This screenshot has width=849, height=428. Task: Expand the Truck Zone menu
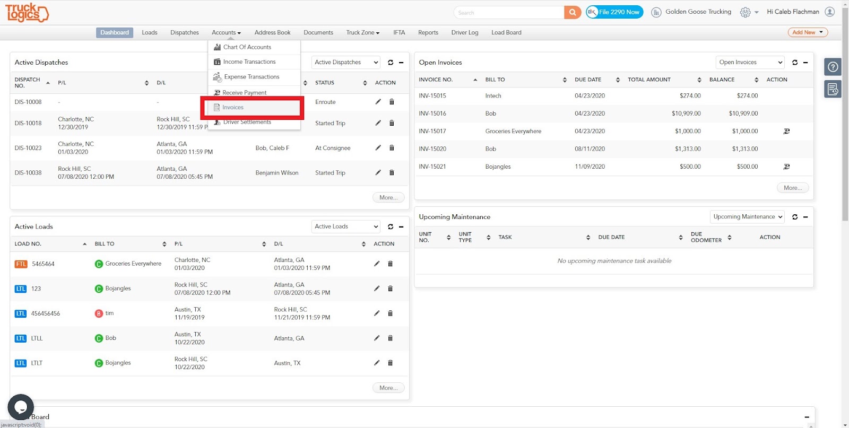coord(363,33)
